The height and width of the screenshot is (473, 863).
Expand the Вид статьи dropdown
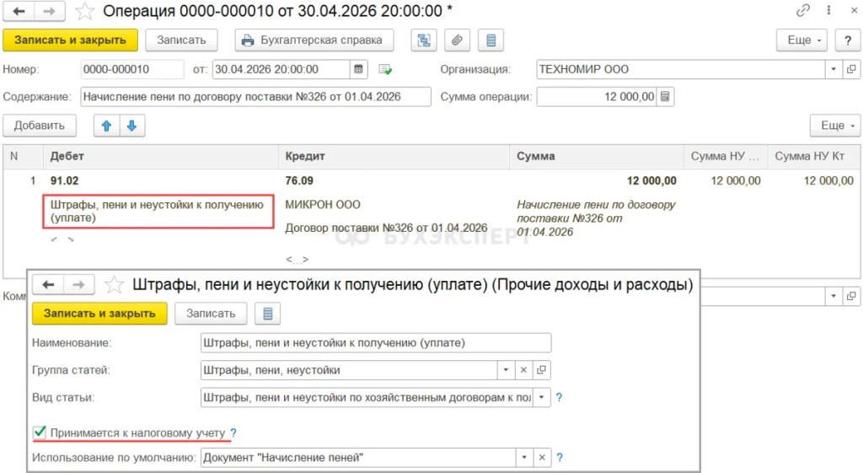[542, 398]
